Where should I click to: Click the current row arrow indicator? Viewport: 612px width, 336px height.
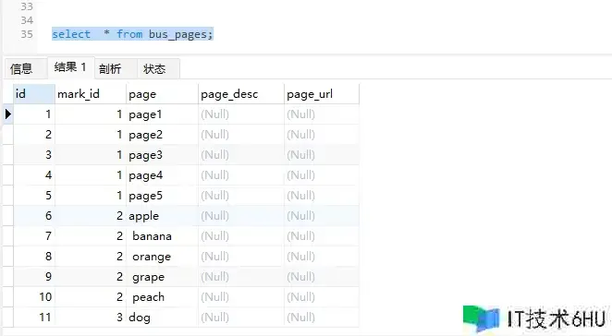pyautogui.click(x=7, y=114)
